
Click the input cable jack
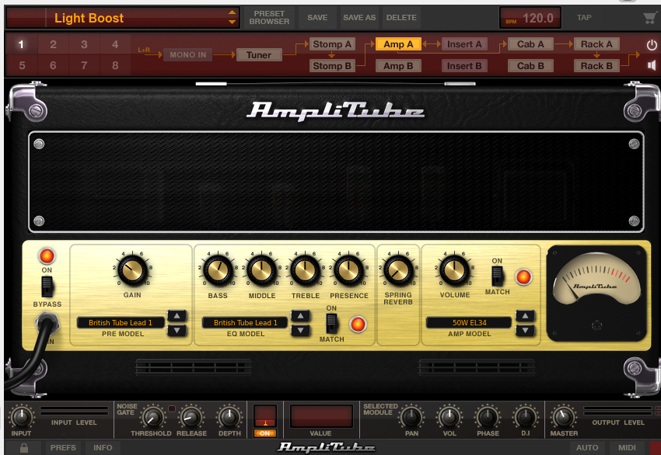click(x=47, y=323)
